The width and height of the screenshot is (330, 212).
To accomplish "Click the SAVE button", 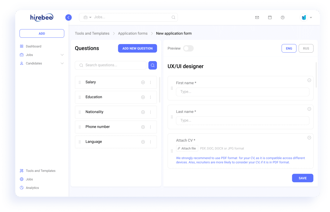I will [x=303, y=178].
